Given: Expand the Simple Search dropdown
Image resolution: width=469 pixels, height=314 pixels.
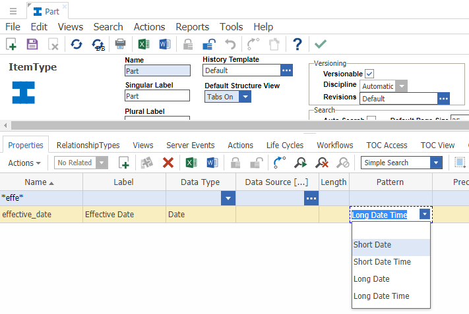Looking at the screenshot, I should point(435,163).
